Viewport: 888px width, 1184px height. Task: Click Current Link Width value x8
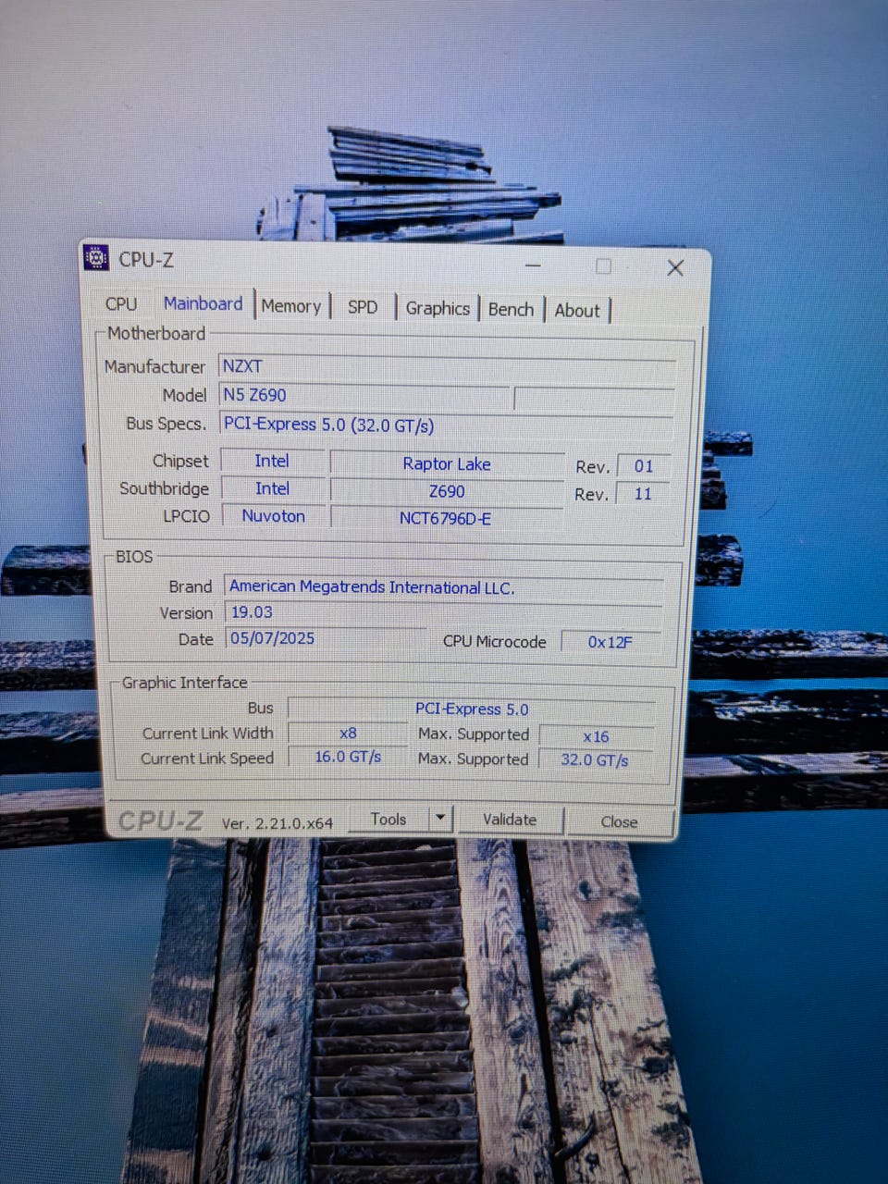click(x=348, y=733)
